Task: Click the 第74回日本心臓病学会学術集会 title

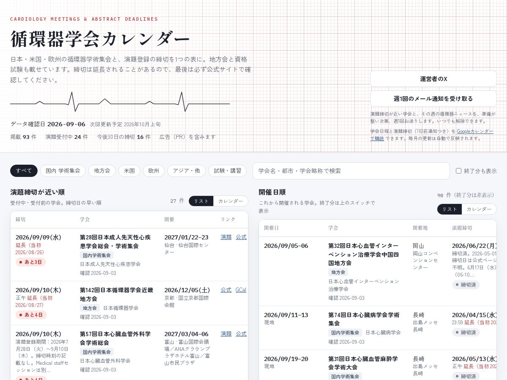Action: pyautogui.click(x=364, y=319)
